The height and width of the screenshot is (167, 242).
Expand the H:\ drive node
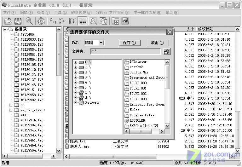(75, 88)
